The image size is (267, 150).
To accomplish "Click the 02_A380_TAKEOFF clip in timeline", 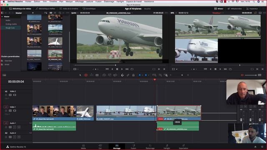I will click(x=126, y=113).
